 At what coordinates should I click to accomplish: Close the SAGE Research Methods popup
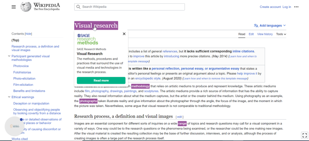(x=124, y=34)
